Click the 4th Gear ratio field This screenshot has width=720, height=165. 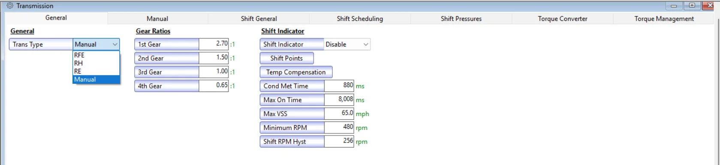(x=214, y=85)
